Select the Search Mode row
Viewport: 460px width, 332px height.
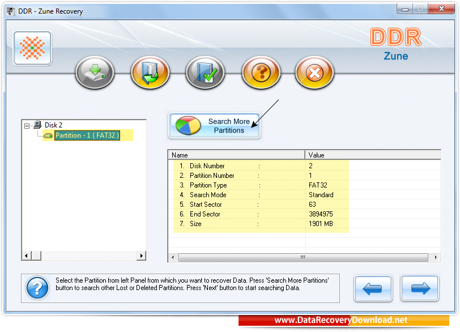tap(304, 195)
